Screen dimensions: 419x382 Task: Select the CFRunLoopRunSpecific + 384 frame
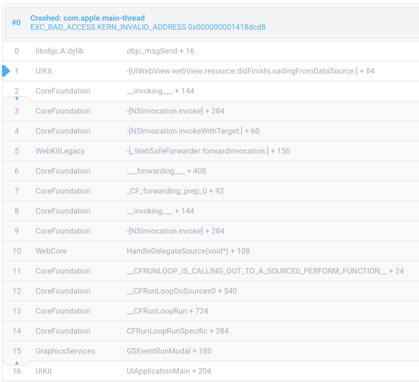177,331
